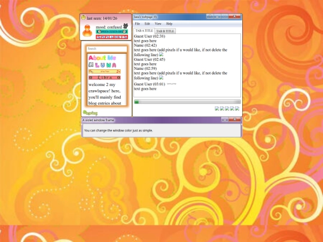The width and height of the screenshot is (323, 242).
Task: Click the colorful About Me heading graphic
Action: click(x=102, y=58)
